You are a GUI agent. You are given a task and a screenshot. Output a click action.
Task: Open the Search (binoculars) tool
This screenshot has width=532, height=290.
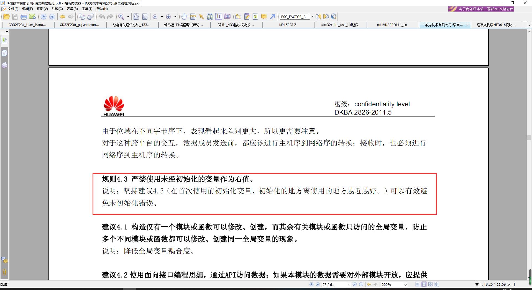(x=209, y=17)
